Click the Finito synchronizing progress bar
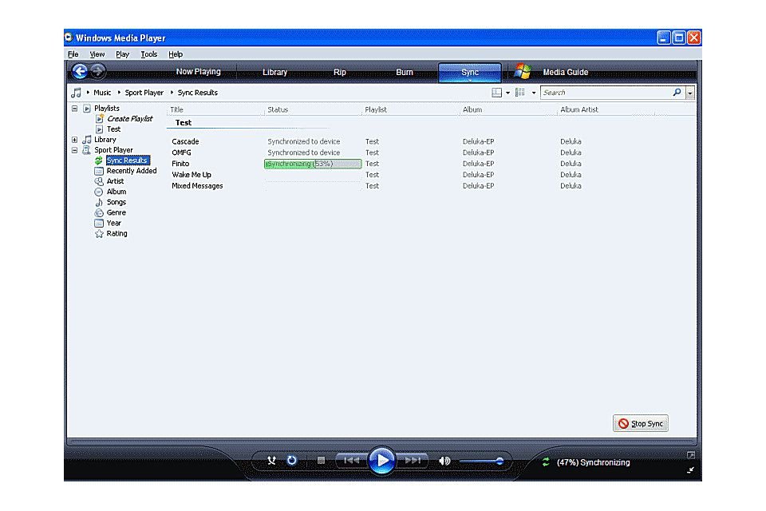Screen dimensions: 766x511 click(313, 164)
